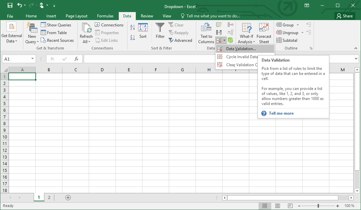Open What-If Analysis
The height and width of the screenshot is (210, 361).
pyautogui.click(x=247, y=32)
